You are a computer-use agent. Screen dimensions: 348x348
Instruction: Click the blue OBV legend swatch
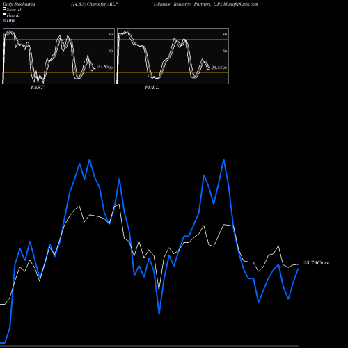click(x=4, y=21)
